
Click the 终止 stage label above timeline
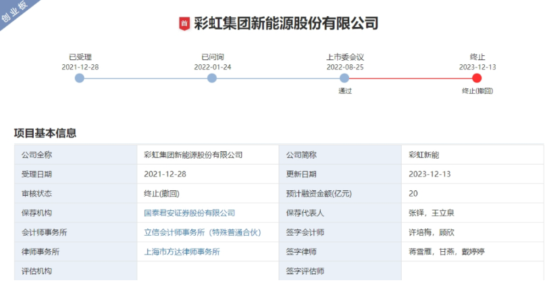click(477, 57)
